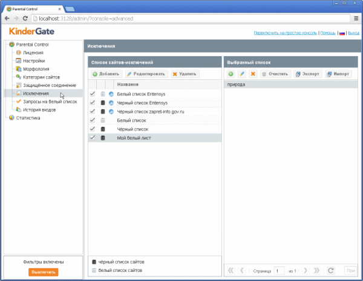
Task: Click browser back arrow
Action: (7, 19)
